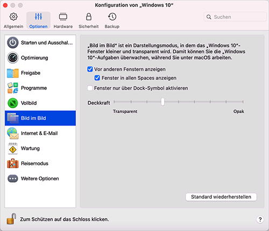
Task: Click the Backup tab label
Action: (x=112, y=26)
